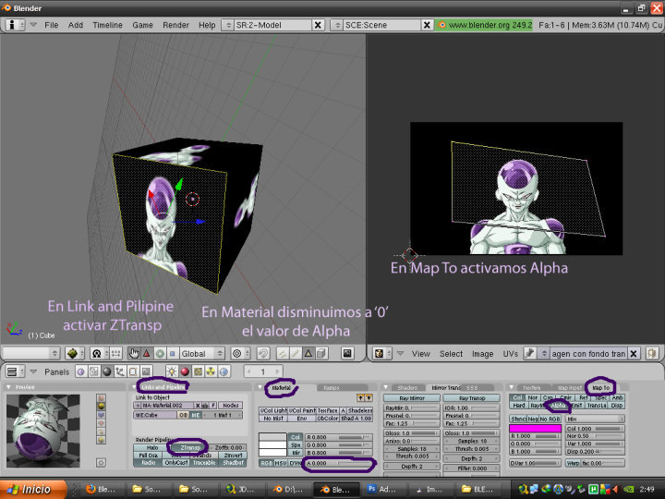Open the Global orientation dropdown
Image resolution: width=665 pixels, height=499 pixels.
coord(202,353)
